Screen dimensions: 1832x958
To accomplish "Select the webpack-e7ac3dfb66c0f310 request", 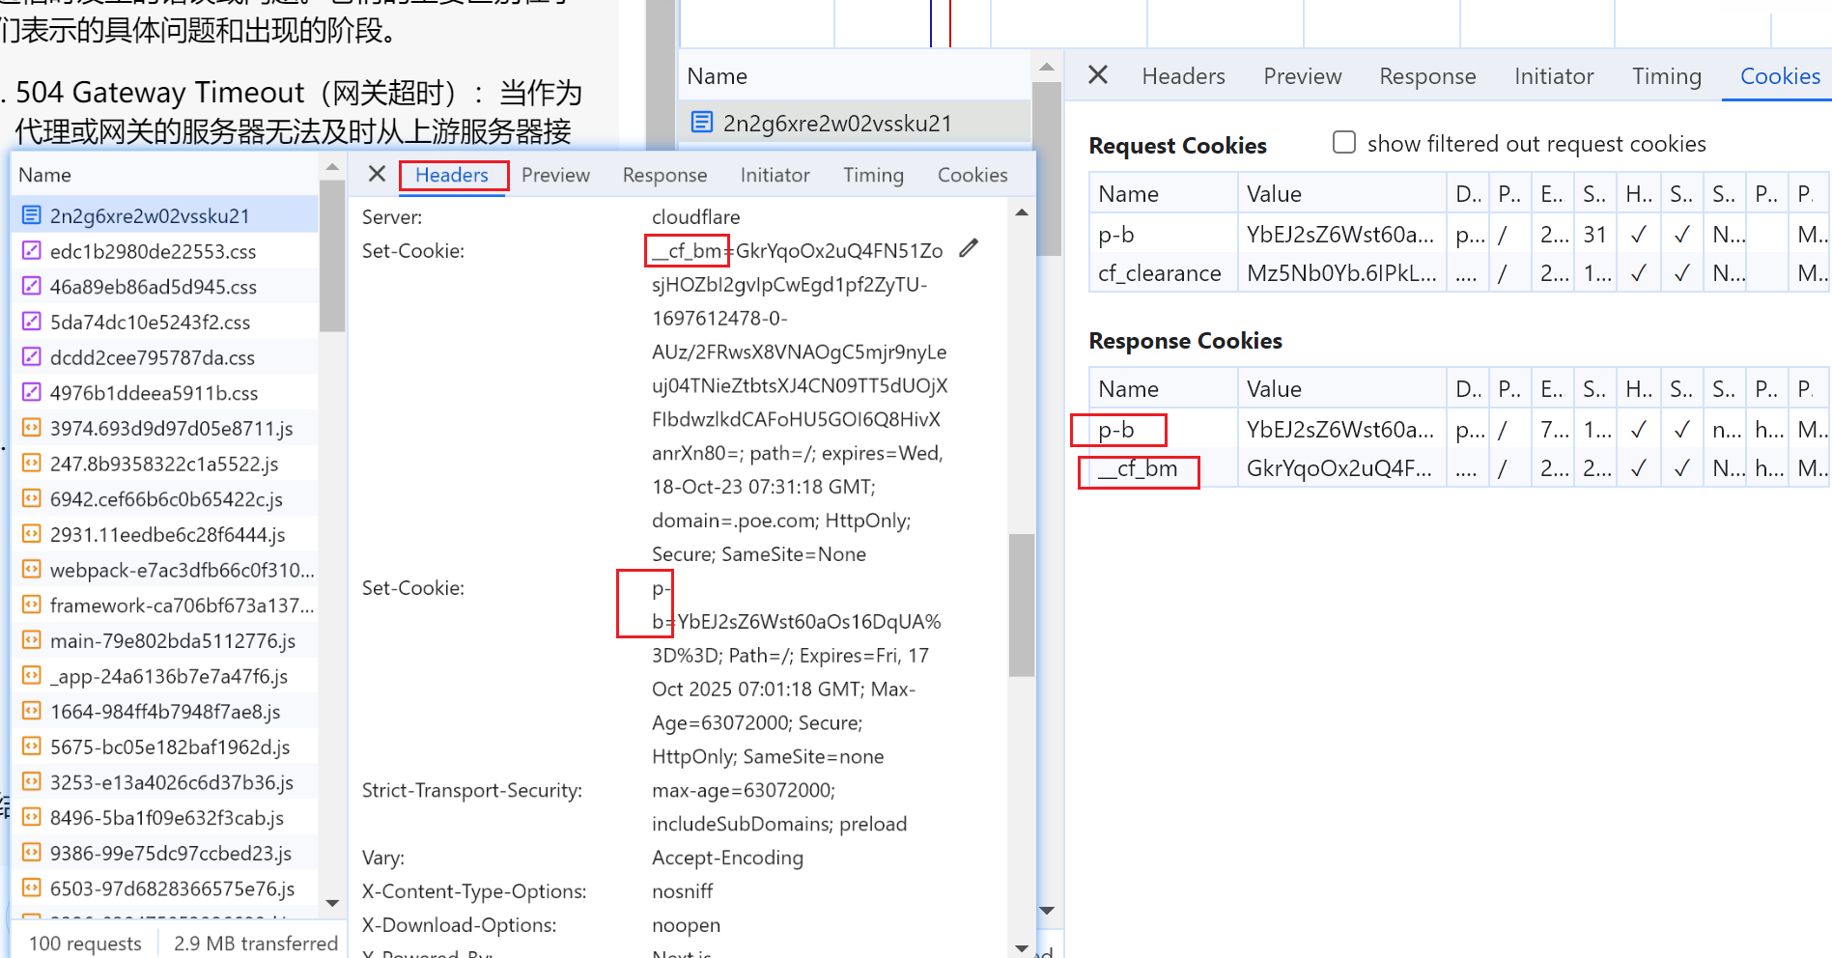I will tap(182, 570).
